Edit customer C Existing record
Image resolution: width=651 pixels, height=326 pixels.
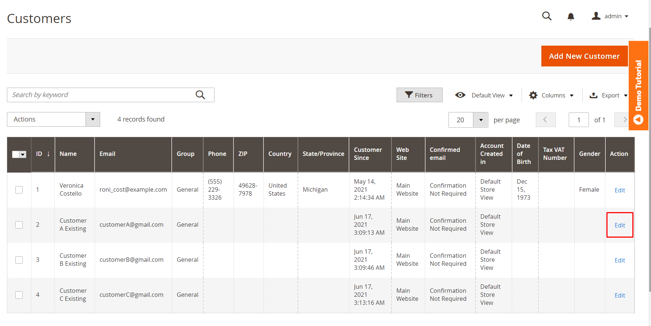(x=620, y=295)
